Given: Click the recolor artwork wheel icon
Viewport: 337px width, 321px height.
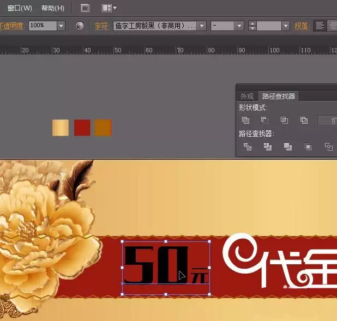Looking at the screenshot, I should tap(80, 26).
